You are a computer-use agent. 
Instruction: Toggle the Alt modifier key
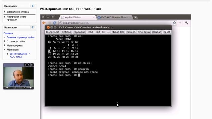[x=98, y=32]
